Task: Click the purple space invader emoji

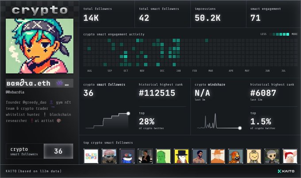Action: 60,83
